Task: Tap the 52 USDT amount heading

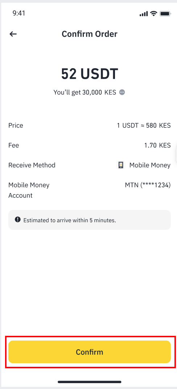Action: 90,74
